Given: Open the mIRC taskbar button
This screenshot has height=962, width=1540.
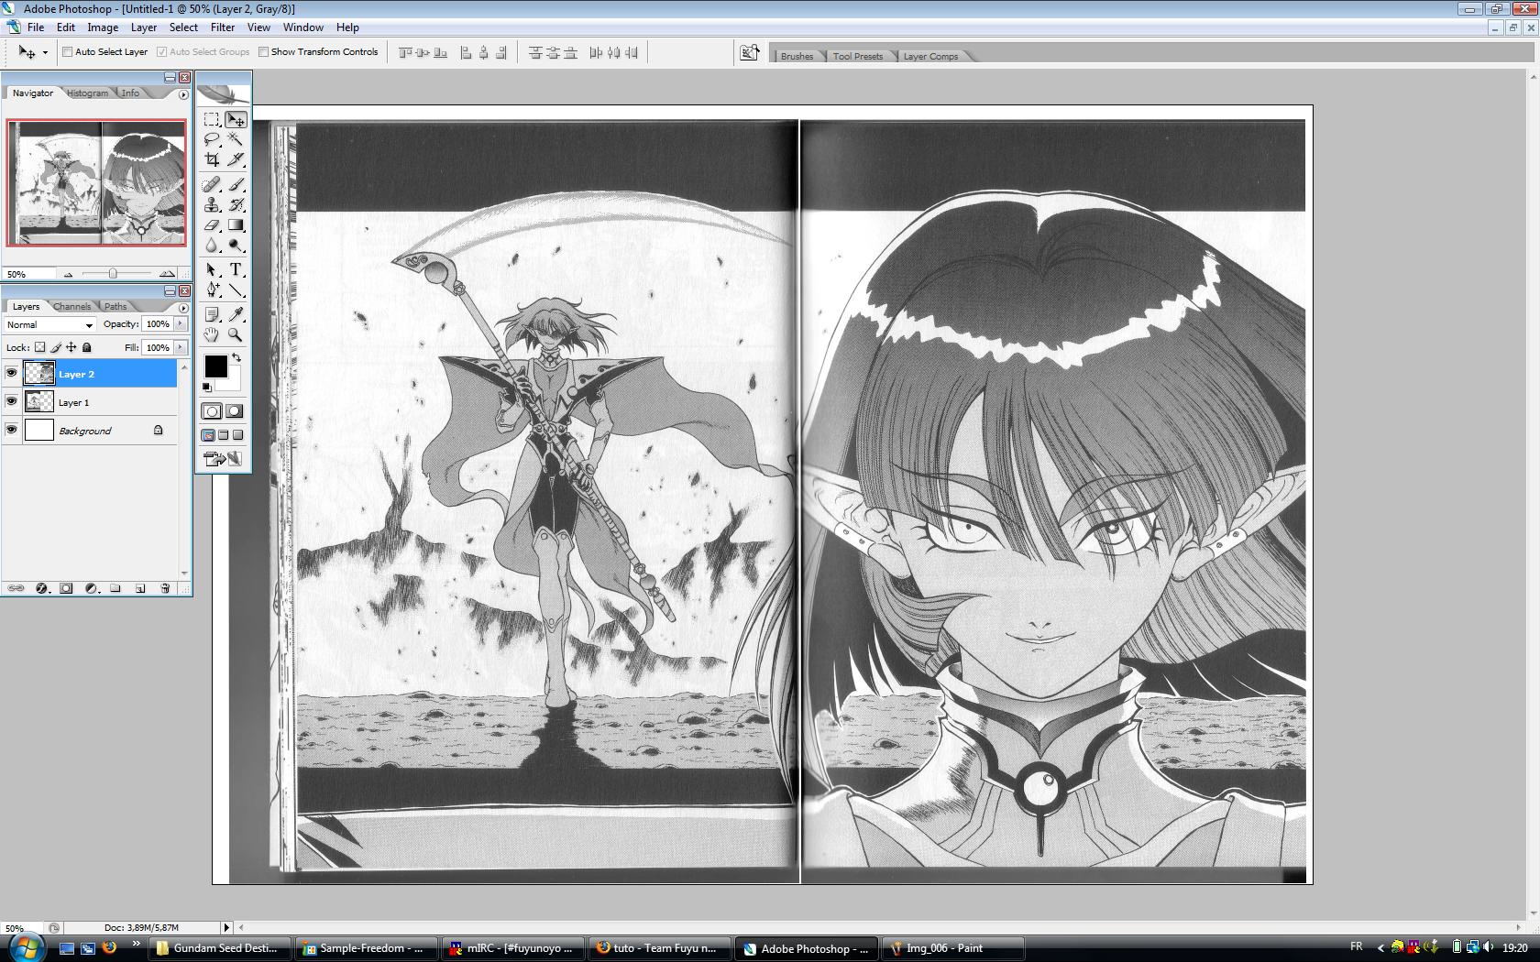Looking at the screenshot, I should point(513,948).
